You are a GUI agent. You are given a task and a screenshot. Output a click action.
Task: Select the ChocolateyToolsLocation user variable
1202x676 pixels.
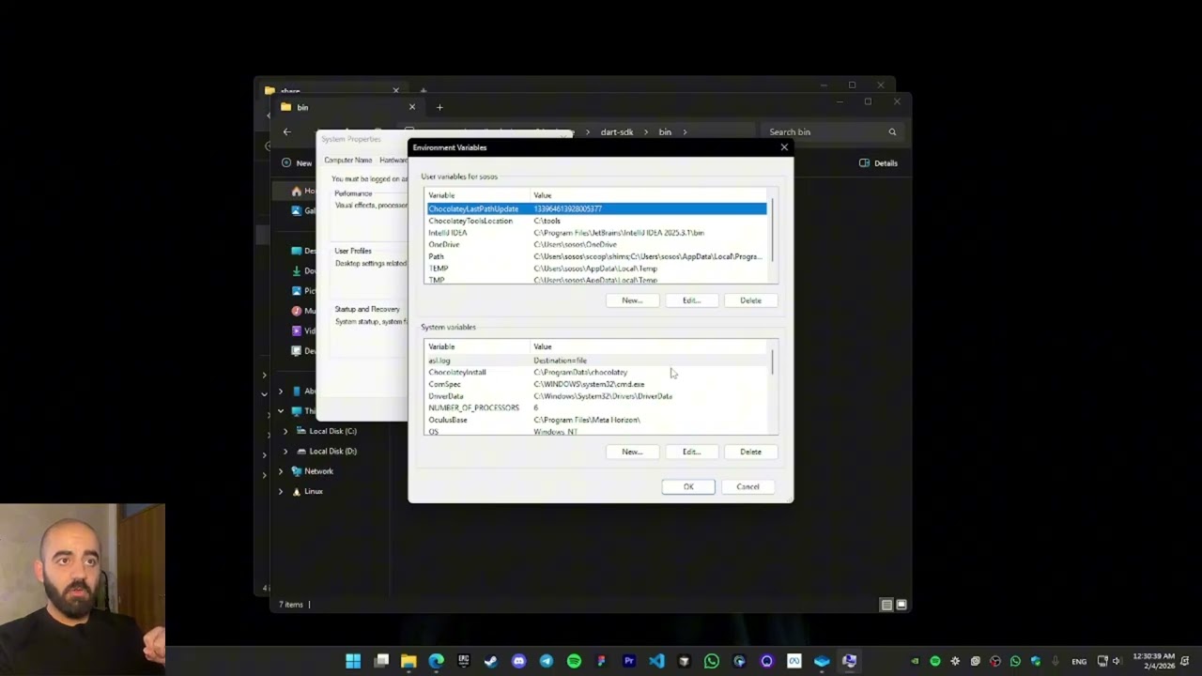(596, 221)
